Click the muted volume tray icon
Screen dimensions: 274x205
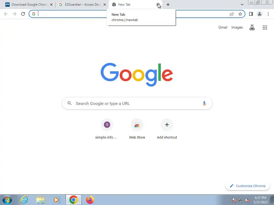(x=247, y=200)
